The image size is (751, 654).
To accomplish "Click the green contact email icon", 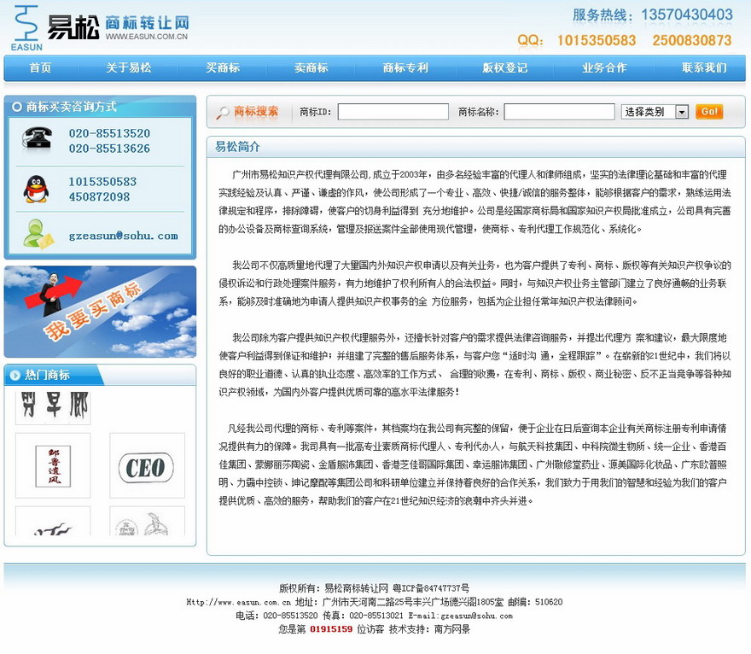I will coord(38,234).
